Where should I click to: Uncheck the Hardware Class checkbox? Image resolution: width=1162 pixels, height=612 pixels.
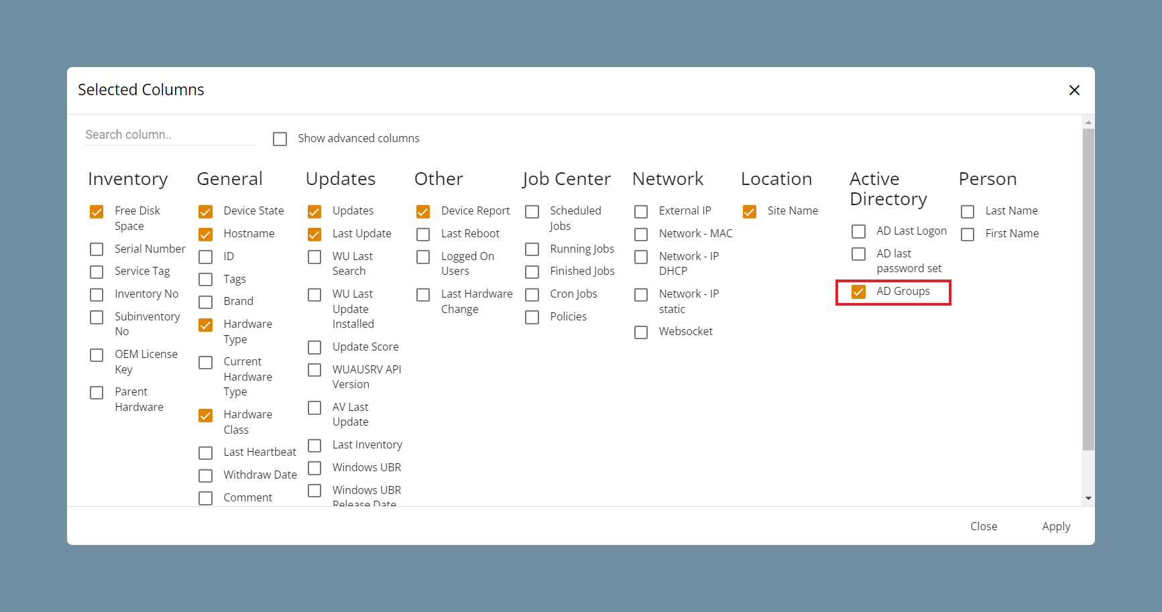pyautogui.click(x=205, y=416)
